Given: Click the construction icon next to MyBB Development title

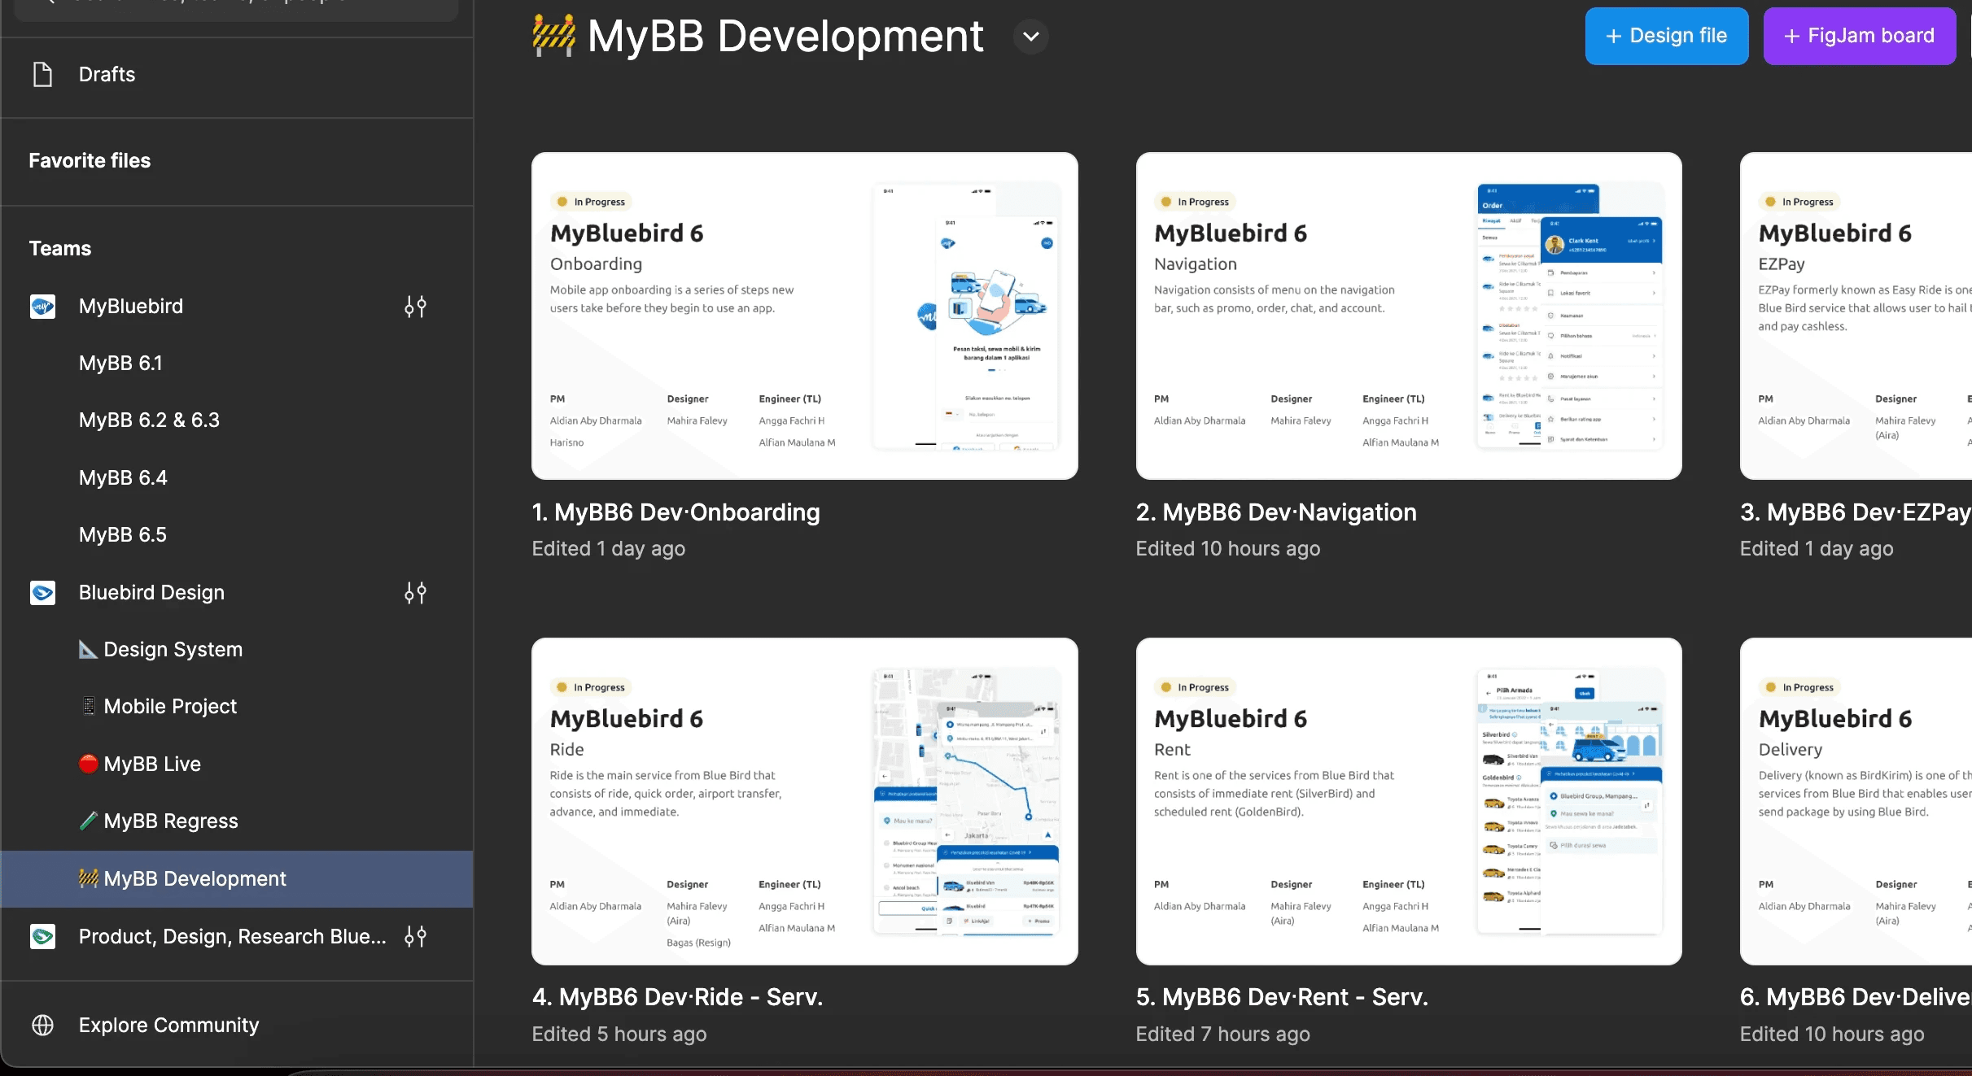Looking at the screenshot, I should [x=553, y=36].
